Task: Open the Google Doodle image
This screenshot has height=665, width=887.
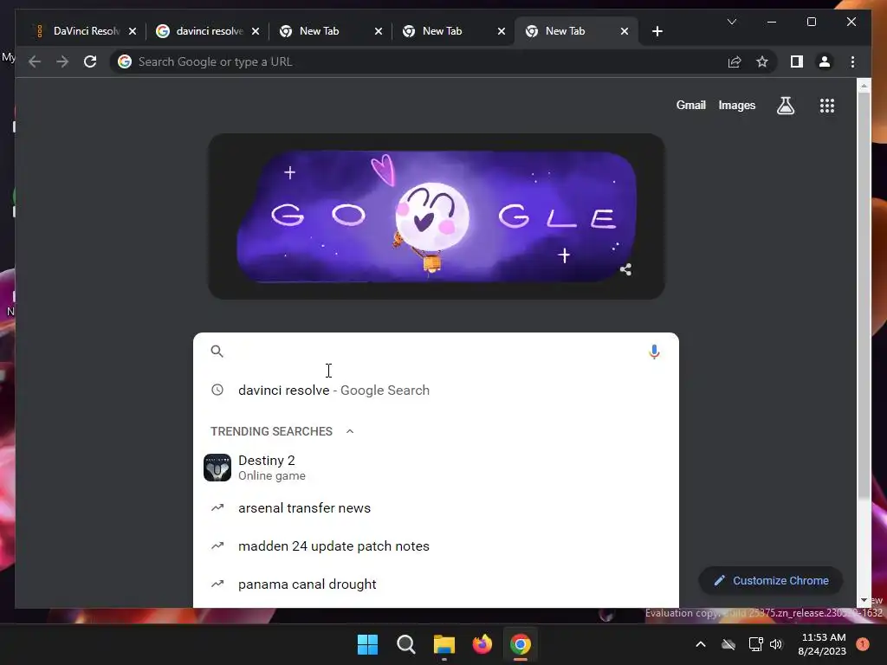Action: coord(437,216)
